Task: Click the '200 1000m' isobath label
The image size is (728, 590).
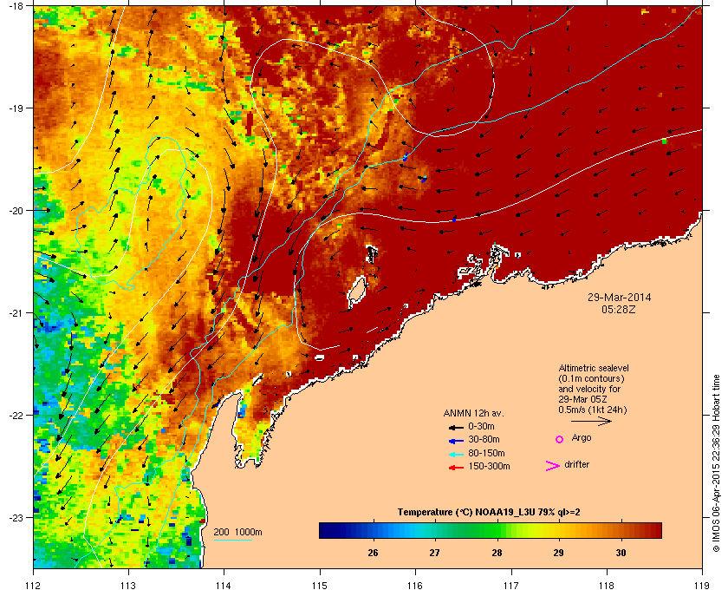Action: (x=237, y=533)
